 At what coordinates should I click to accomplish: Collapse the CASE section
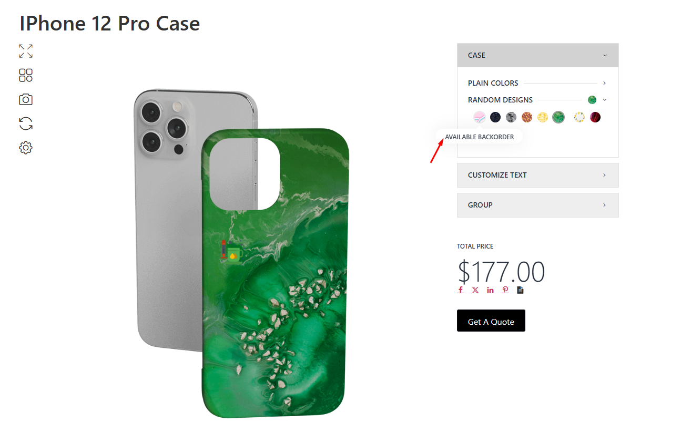pos(605,55)
